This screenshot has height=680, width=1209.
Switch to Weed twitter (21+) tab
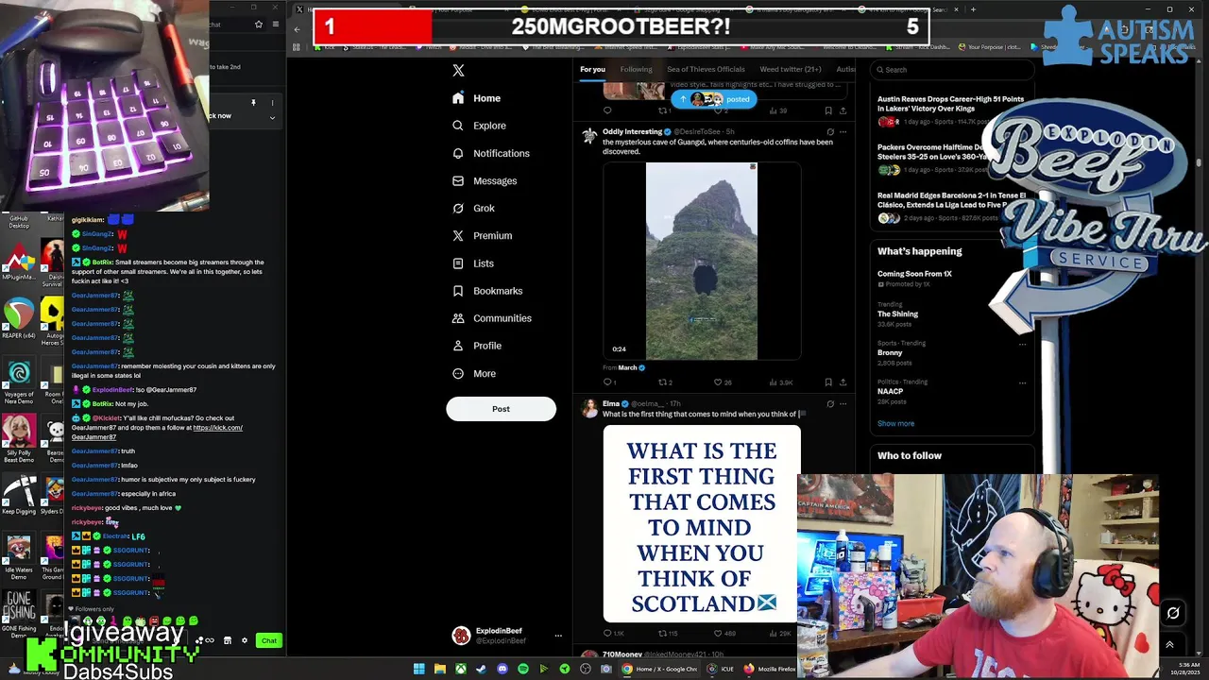tap(790, 69)
